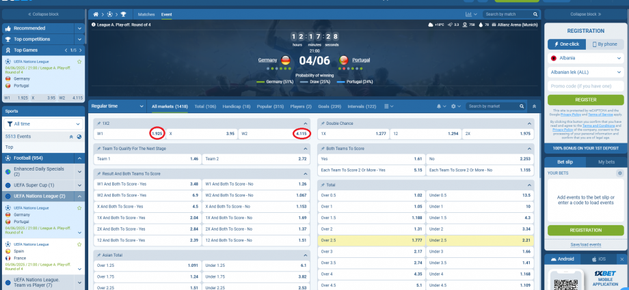Collapse all markets with double-chevron icon
The image size is (629, 290).
click(x=534, y=106)
